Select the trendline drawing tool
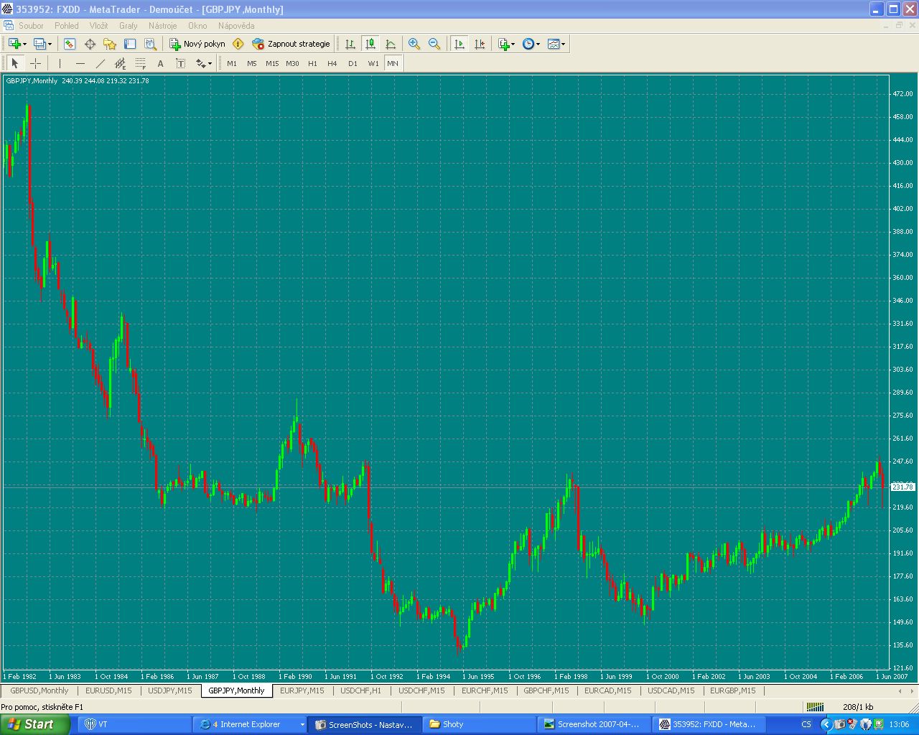919x735 pixels. pyautogui.click(x=100, y=63)
